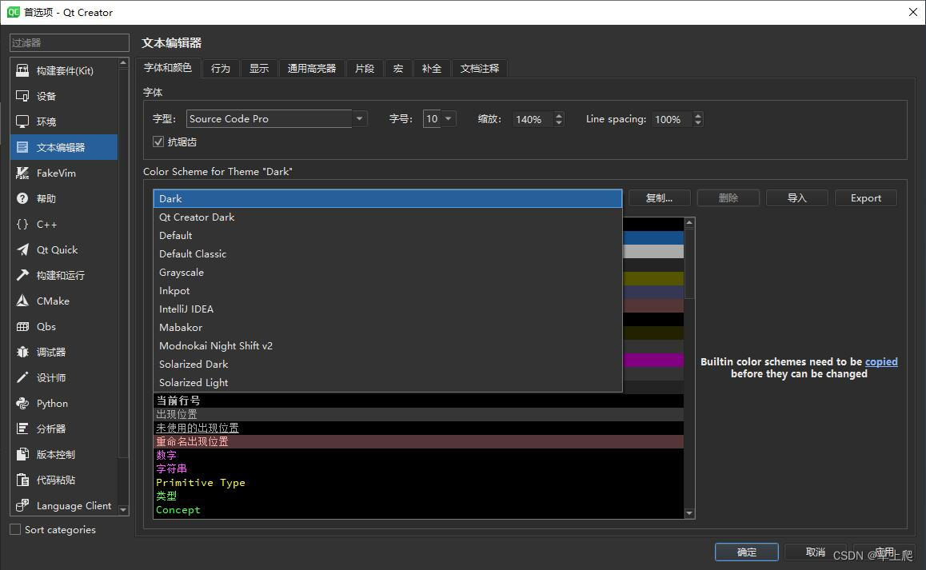Screen dimensions: 926x570
Task: Increase the 缩放 zoom percentage stepper
Action: 558,114
